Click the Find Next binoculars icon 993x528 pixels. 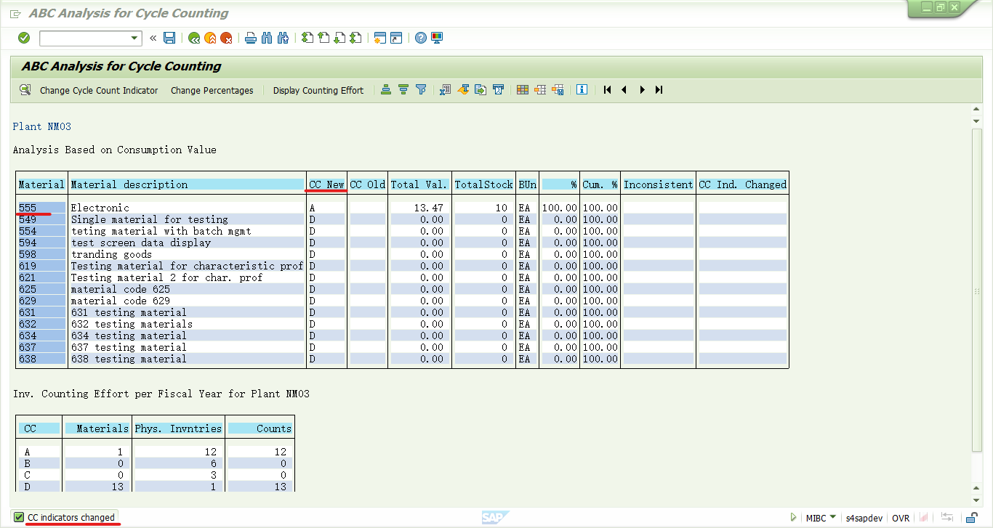pyautogui.click(x=283, y=38)
